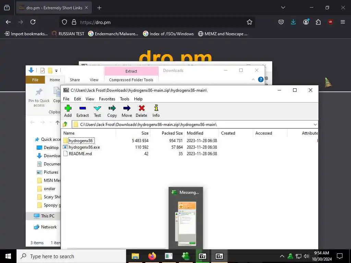
Task: Click the Explorer up-arrow navigation button
Action: pos(58,123)
